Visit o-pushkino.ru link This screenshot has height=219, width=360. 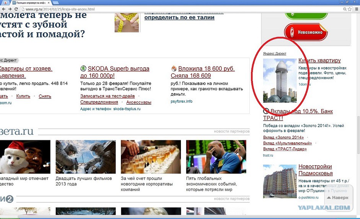coord(308,198)
